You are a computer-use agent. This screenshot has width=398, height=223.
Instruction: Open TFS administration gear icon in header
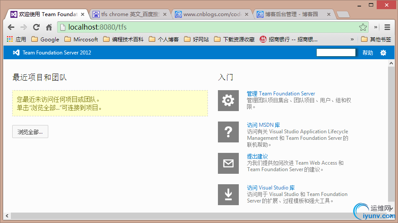pos(383,53)
